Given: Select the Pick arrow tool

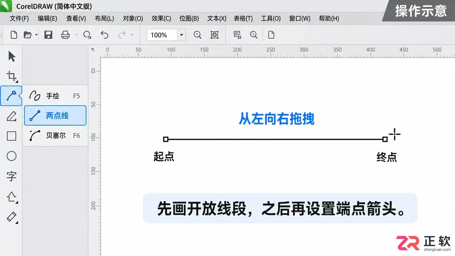Looking at the screenshot, I should (12, 57).
